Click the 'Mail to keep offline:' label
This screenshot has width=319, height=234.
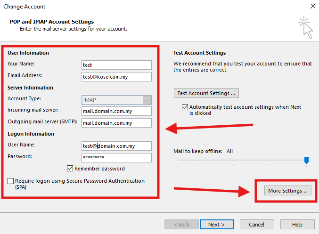click(x=198, y=151)
